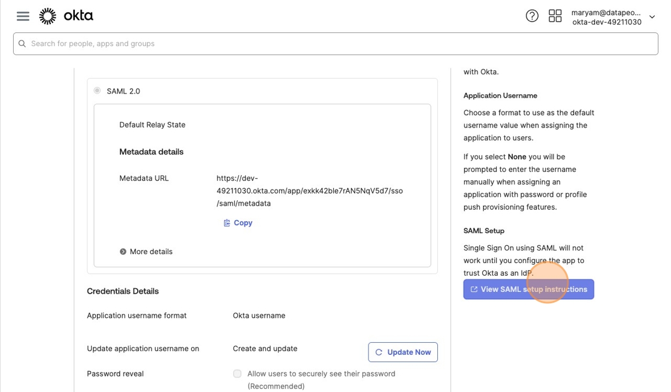Click the refresh icon in Update Now
This screenshot has height=392, width=671.
coord(379,352)
